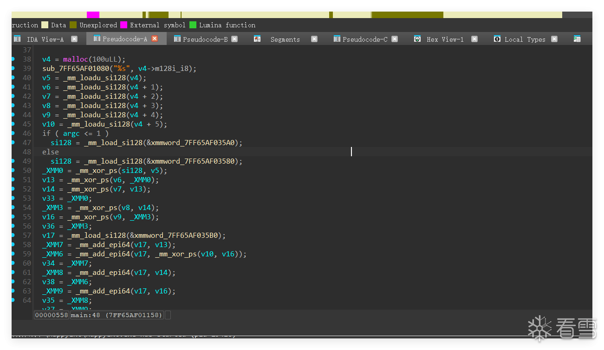604x350 pixels.
Task: Switch to the Hex View-1 tab
Action: pyautogui.click(x=445, y=39)
